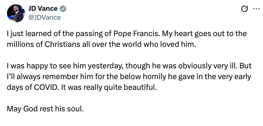Screen dimensions: 263x126
Task: Click the line 'I was happy to see him yesterday'
Action: tap(129, 66)
